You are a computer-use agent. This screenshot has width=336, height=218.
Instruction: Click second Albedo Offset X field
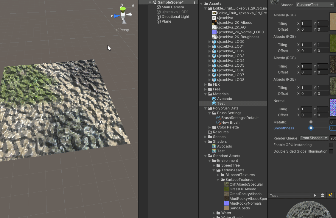point(307,51)
